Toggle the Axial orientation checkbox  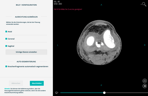pos(6,32)
